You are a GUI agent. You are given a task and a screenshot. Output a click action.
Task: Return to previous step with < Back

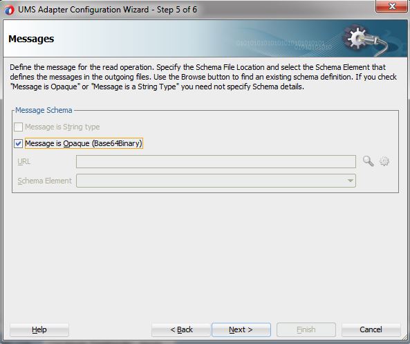pos(181,329)
